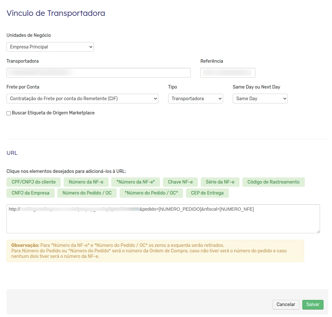The image size is (332, 317).
Task: Open the Same Day ou Next Day dropdown
Action: tap(260, 99)
